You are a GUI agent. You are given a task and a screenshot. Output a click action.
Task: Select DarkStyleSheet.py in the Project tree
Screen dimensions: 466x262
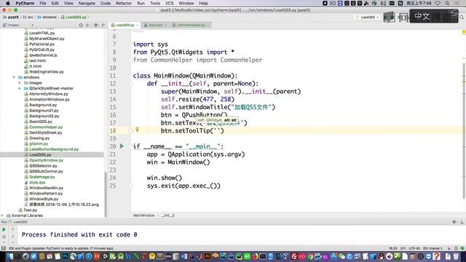pyautogui.click(x=45, y=132)
